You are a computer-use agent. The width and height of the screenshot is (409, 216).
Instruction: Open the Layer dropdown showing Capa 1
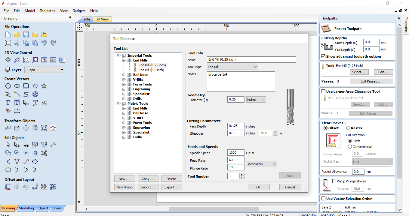[x=44, y=70]
